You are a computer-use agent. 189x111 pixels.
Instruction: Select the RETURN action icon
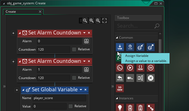120,78
